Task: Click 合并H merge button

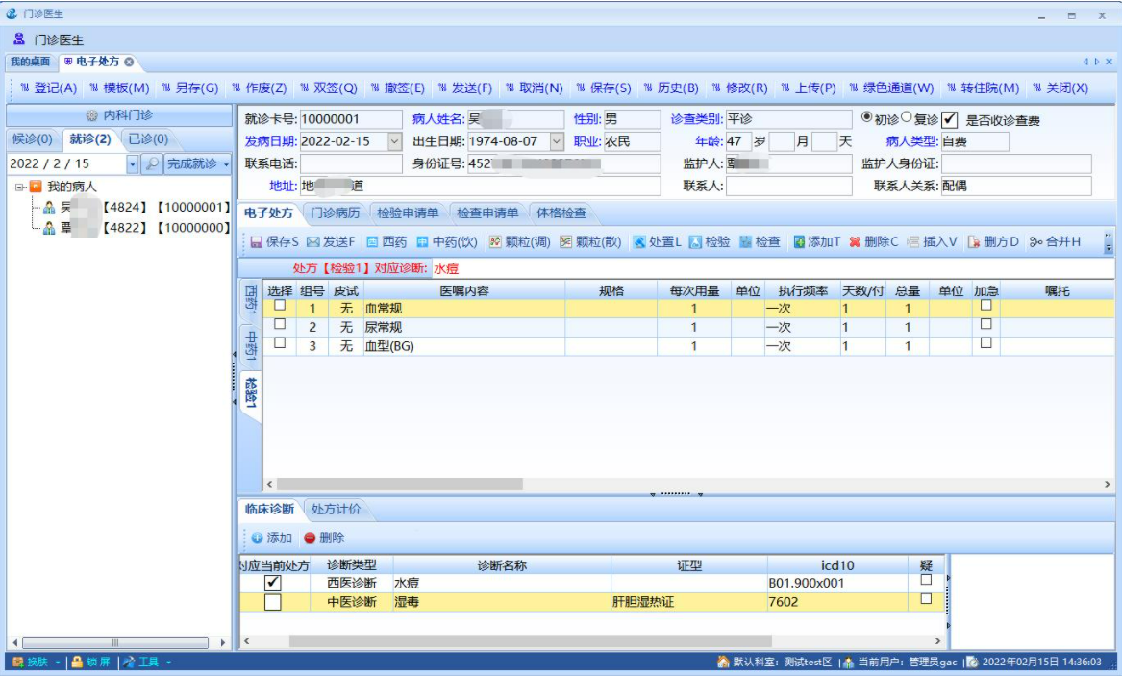Action: pyautogui.click(x=1055, y=241)
